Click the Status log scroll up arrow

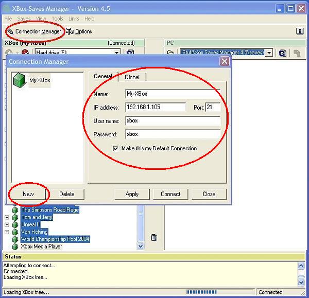pyautogui.click(x=301, y=266)
